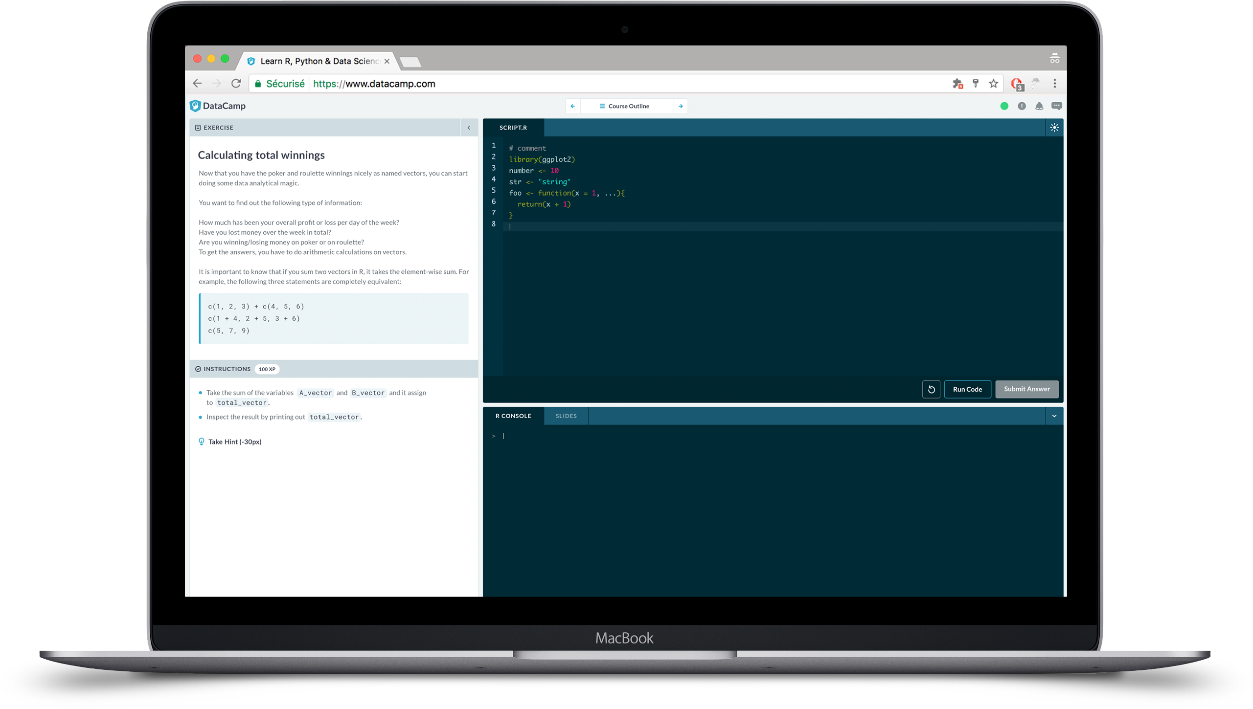1253x709 pixels.
Task: Click the Submit Answer button
Action: coord(1026,389)
